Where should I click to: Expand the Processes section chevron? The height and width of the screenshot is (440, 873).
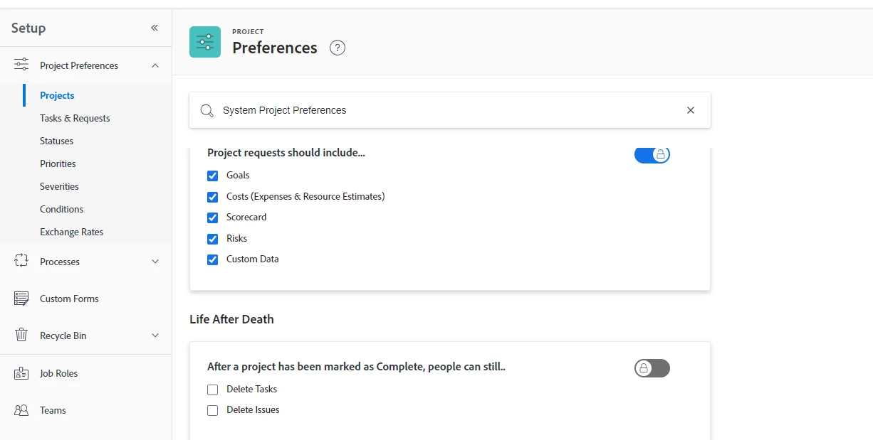tap(155, 262)
